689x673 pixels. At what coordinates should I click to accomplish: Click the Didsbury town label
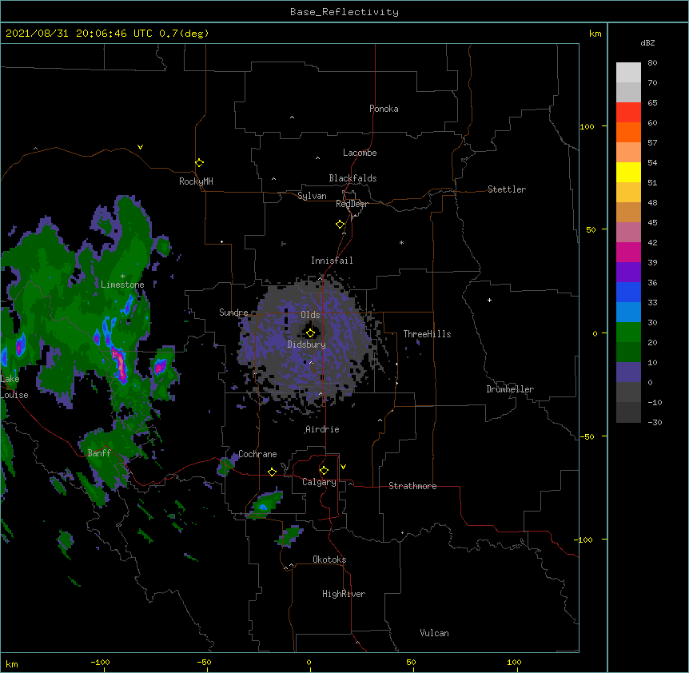[307, 344]
